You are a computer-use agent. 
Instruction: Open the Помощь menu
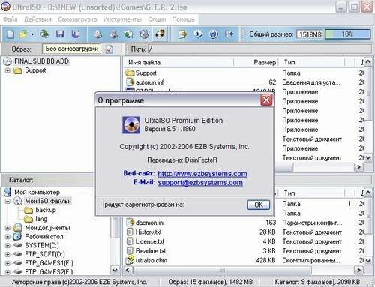pos(184,19)
